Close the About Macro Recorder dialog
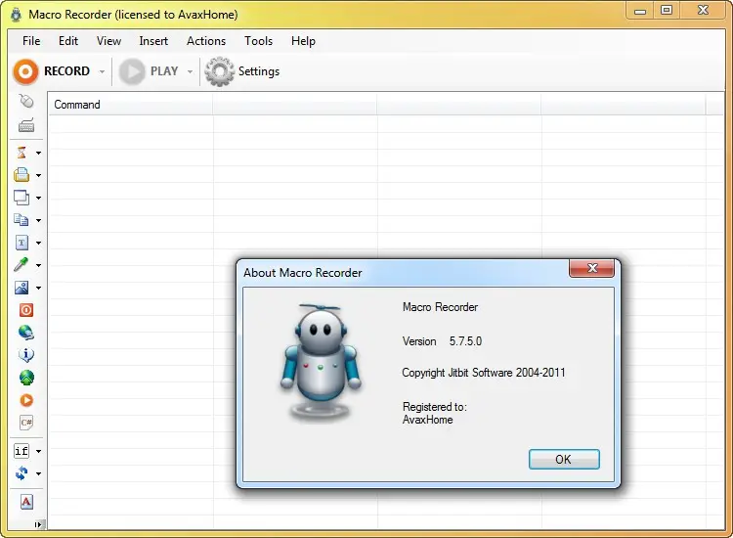733x538 pixels. tap(592, 268)
